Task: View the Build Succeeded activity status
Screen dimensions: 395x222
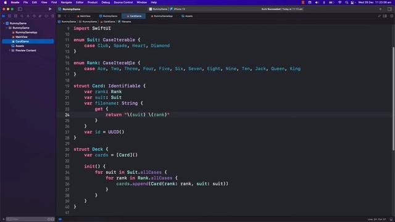Action: coord(282,9)
